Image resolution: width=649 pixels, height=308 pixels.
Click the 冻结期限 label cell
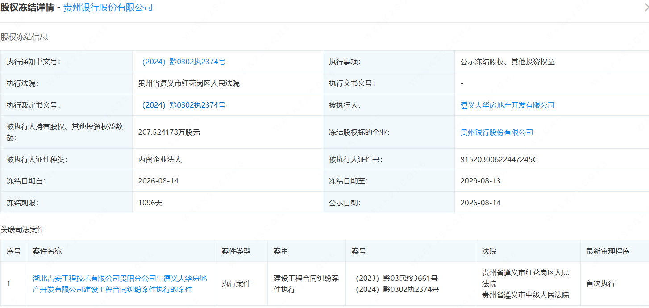[67, 203]
